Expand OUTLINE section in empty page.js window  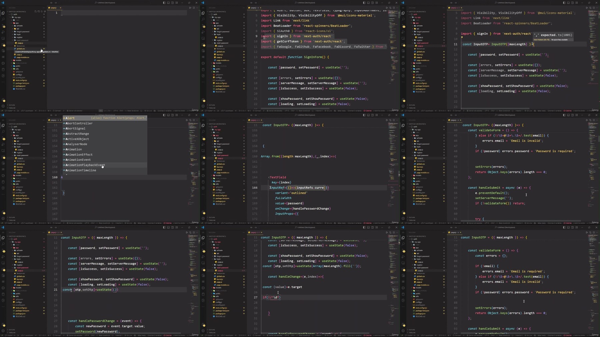point(12,105)
